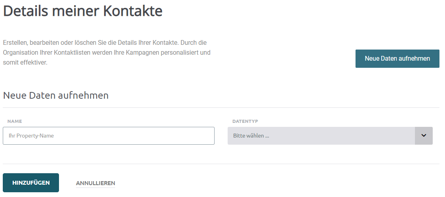The height and width of the screenshot is (197, 445).
Task: Dismiss the form via Annullieren
Action: (95, 183)
